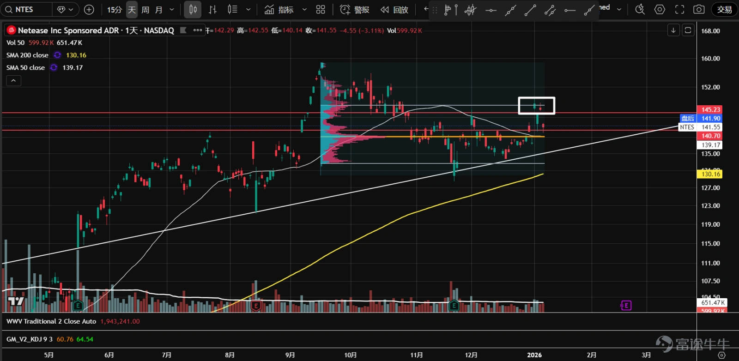
Task: Expand the indicator favorites dropdown arrow
Action: click(304, 9)
